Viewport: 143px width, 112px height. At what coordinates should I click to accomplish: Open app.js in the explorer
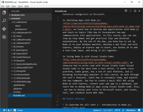coord(30,26)
